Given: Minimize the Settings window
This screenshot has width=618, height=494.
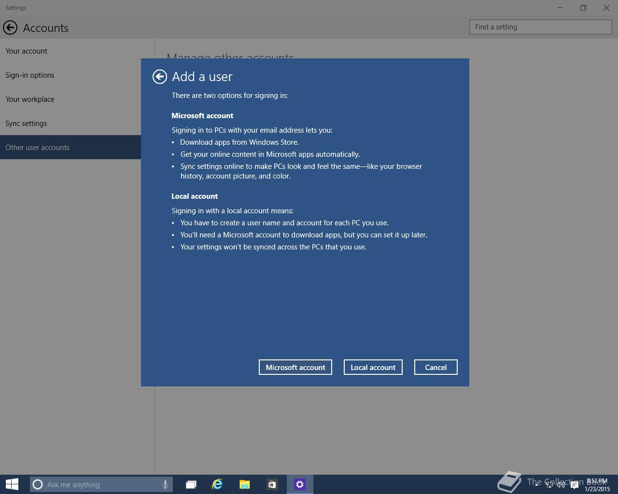Looking at the screenshot, I should point(560,8).
